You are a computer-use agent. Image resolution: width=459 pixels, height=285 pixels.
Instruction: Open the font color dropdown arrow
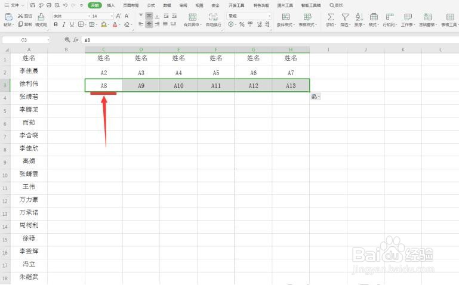coord(119,25)
